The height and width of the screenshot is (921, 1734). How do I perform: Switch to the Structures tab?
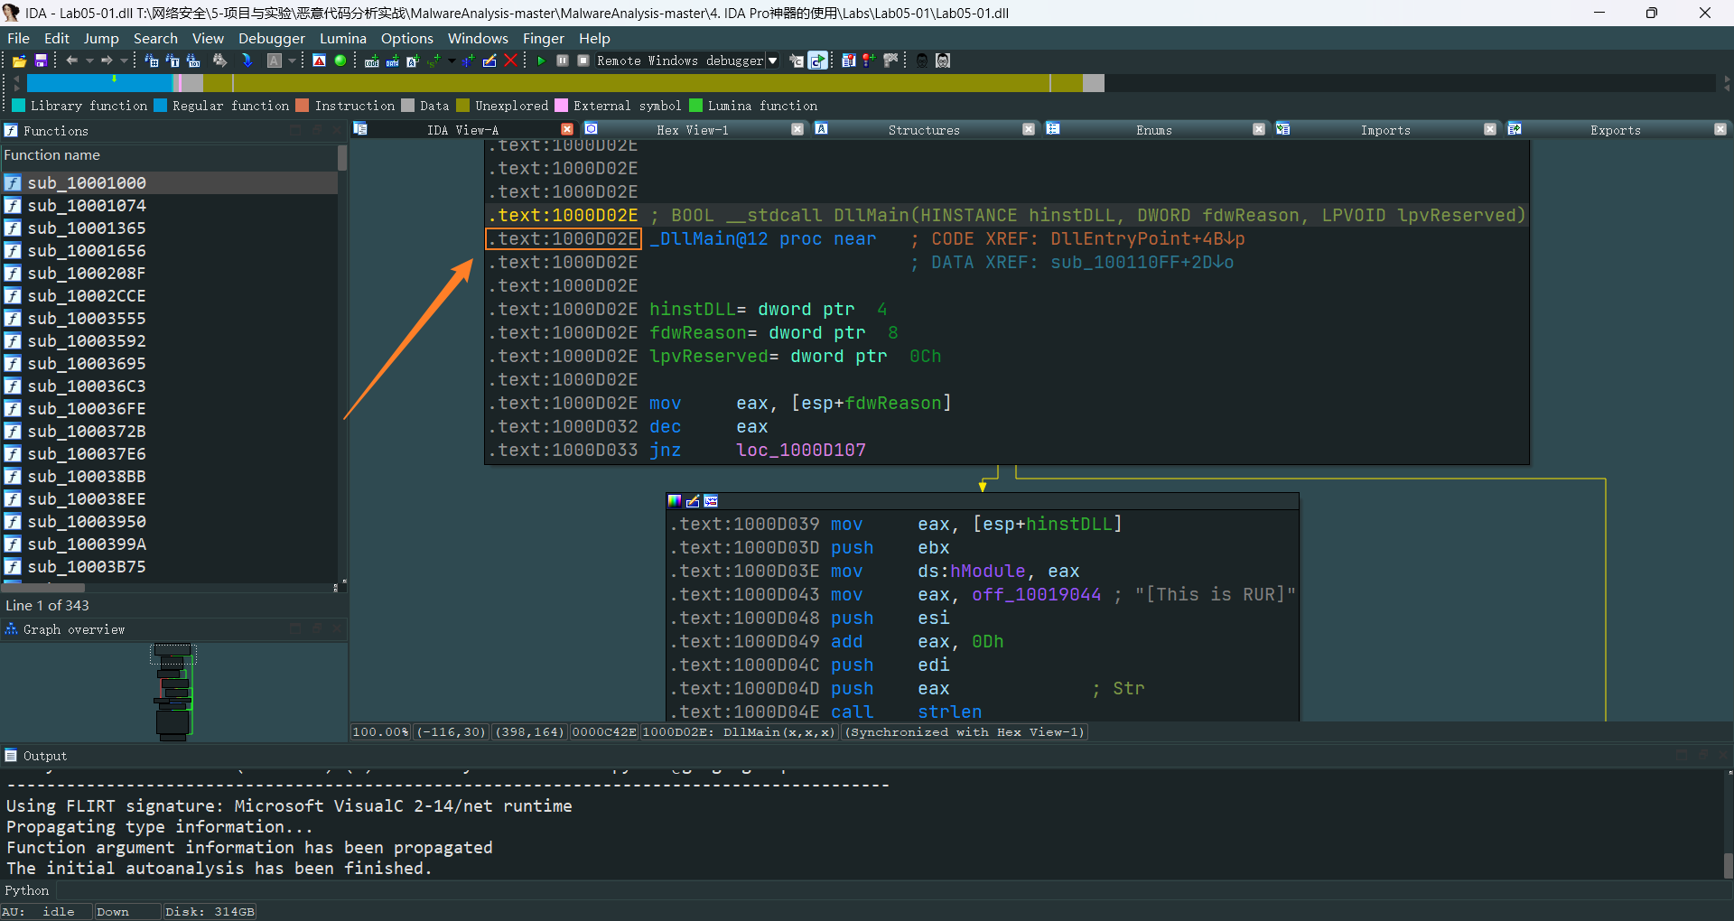[924, 130]
